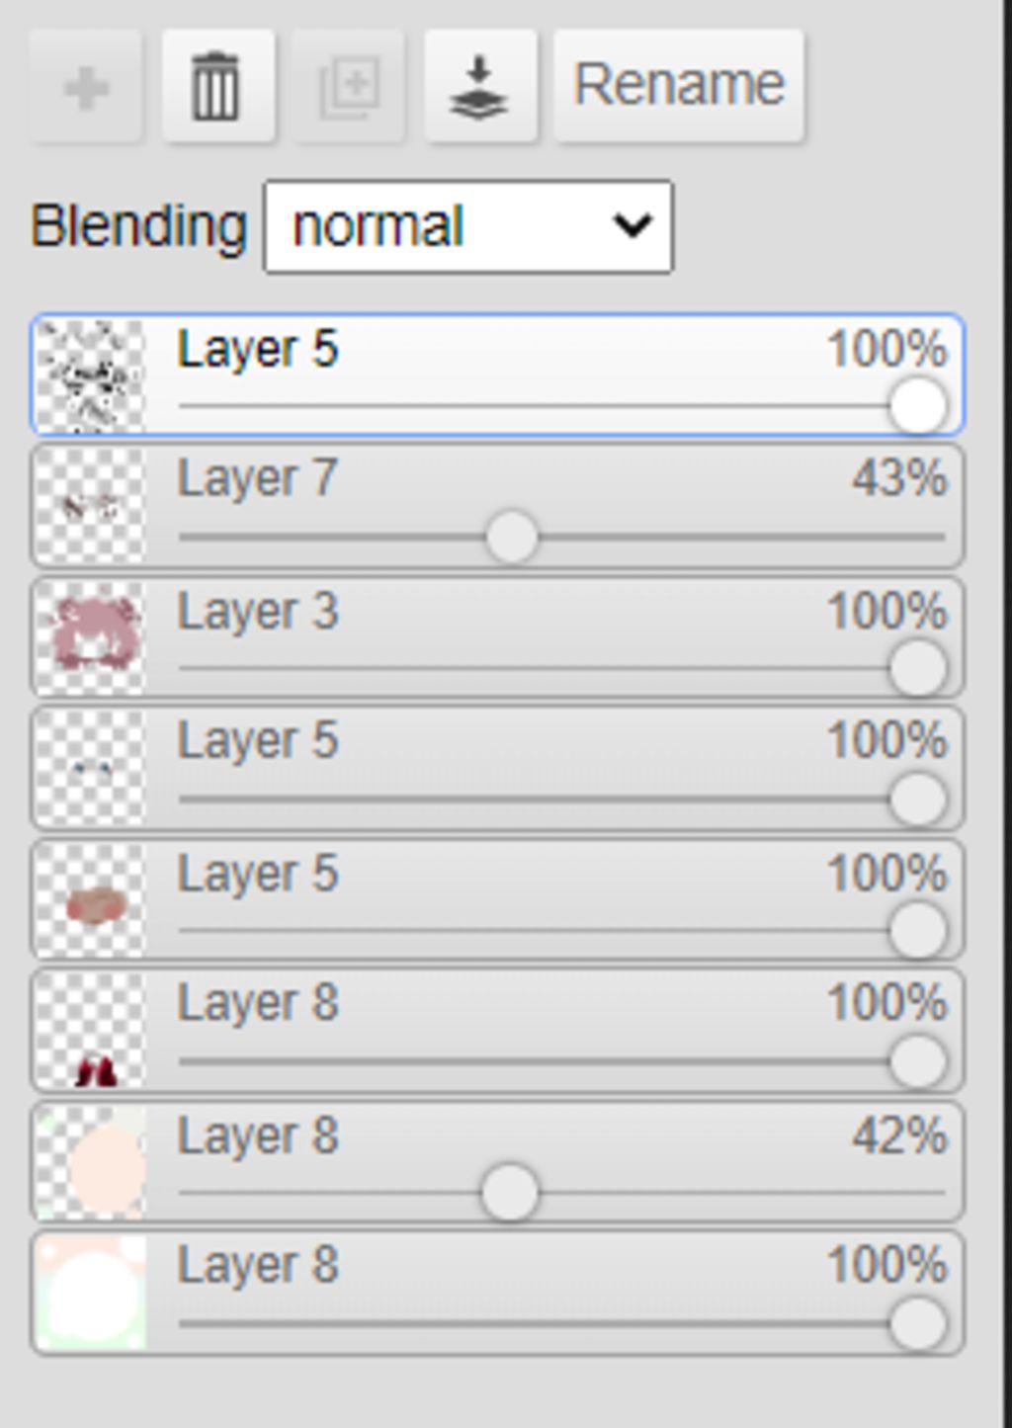Select the Layer 3 pink hair thumbnail

click(91, 636)
